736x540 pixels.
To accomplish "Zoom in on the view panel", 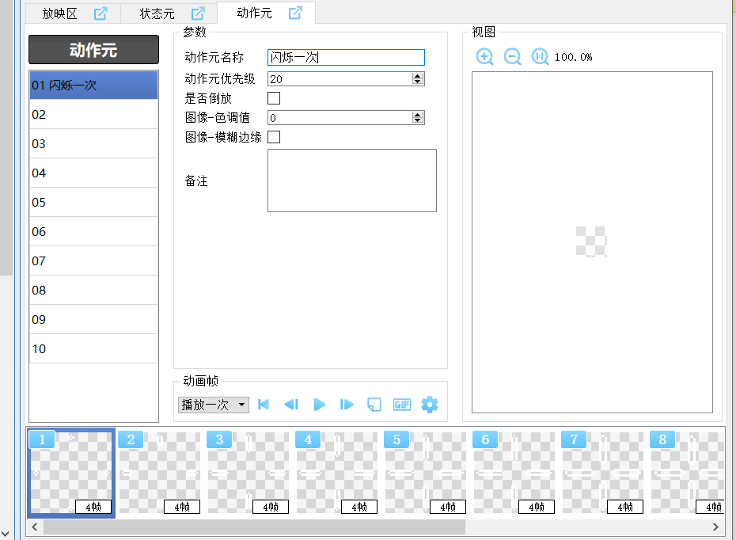I will (485, 57).
